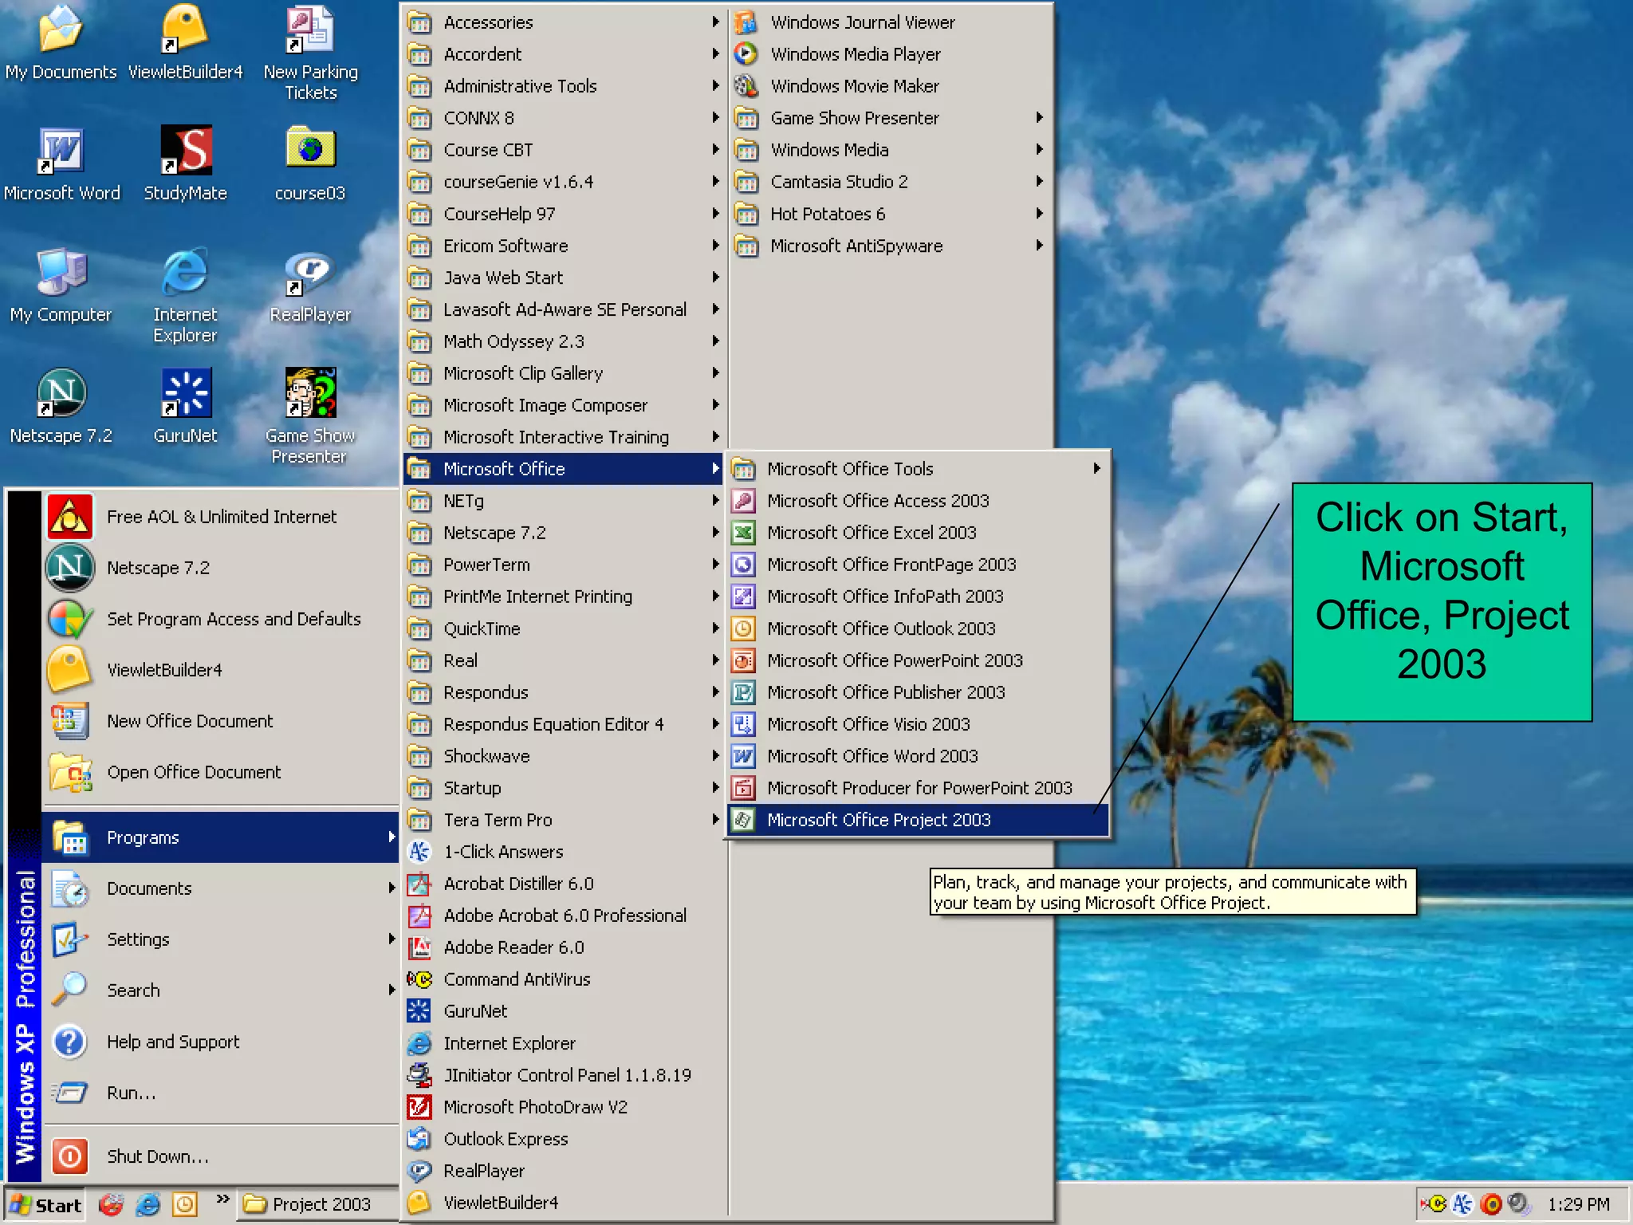The height and width of the screenshot is (1225, 1633).
Task: Click the Free AOL start menu icon
Action: pos(70,517)
